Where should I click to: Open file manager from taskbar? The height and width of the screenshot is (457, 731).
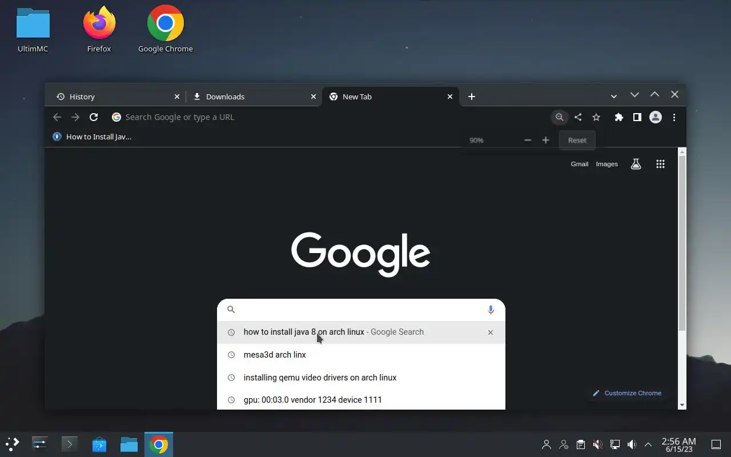pos(129,444)
